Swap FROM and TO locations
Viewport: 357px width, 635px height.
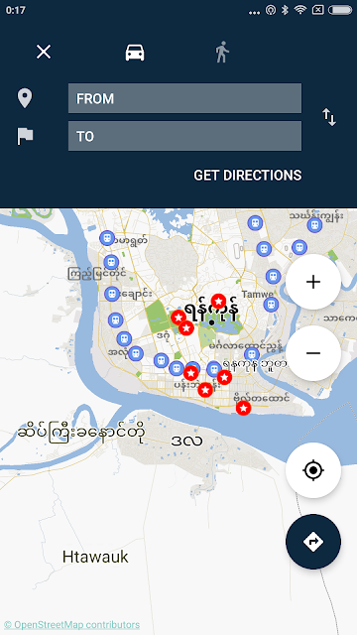pyautogui.click(x=329, y=117)
